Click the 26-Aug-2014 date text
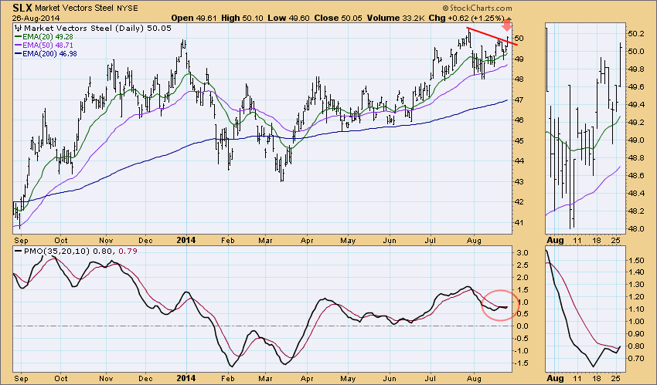 (36, 18)
